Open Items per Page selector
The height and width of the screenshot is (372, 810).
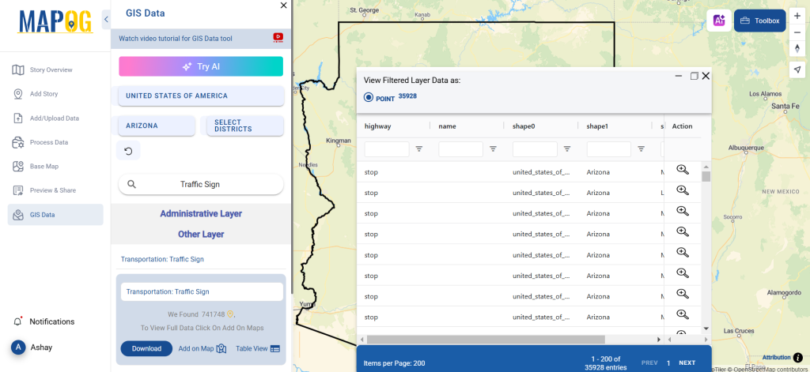[394, 363]
